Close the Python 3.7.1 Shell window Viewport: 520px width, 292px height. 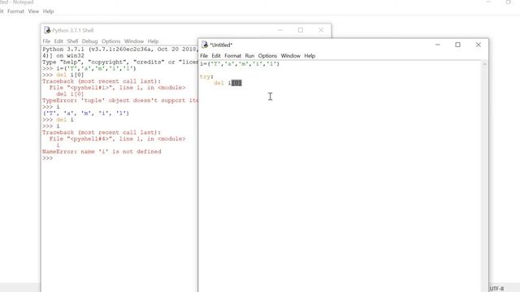coord(321,30)
